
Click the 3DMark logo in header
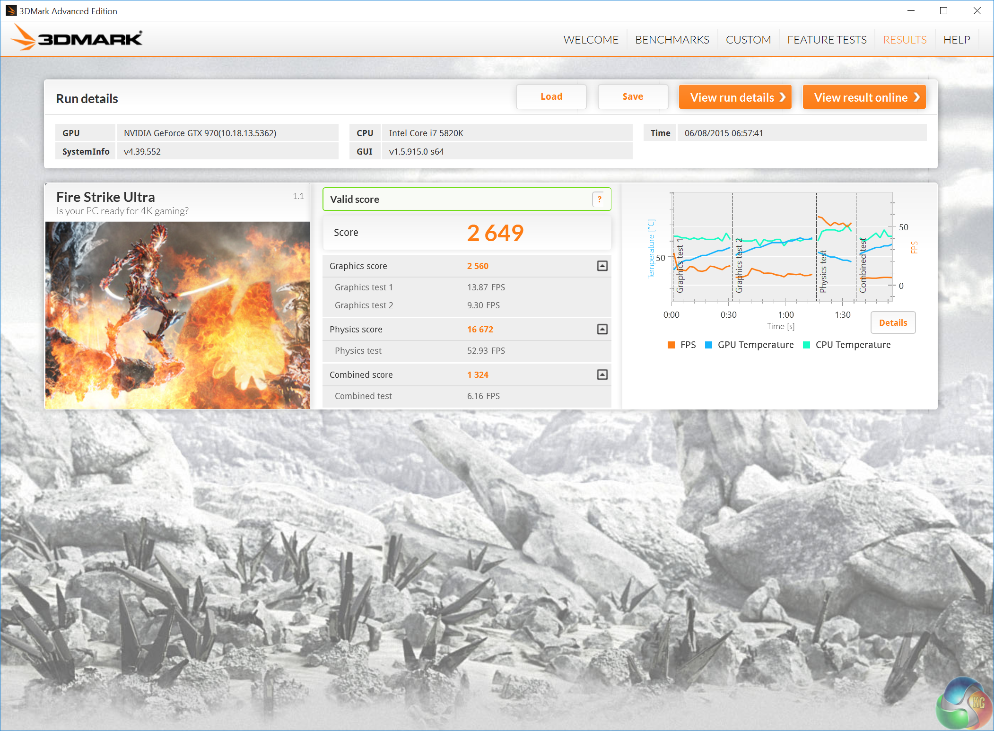click(x=77, y=38)
